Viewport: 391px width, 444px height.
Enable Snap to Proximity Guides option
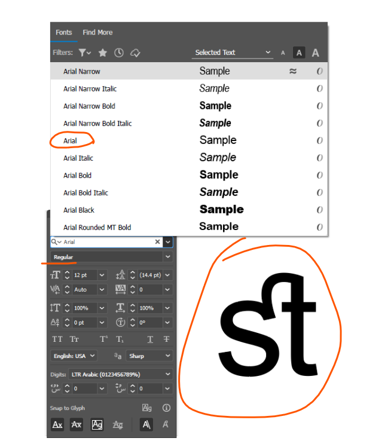pos(118,425)
